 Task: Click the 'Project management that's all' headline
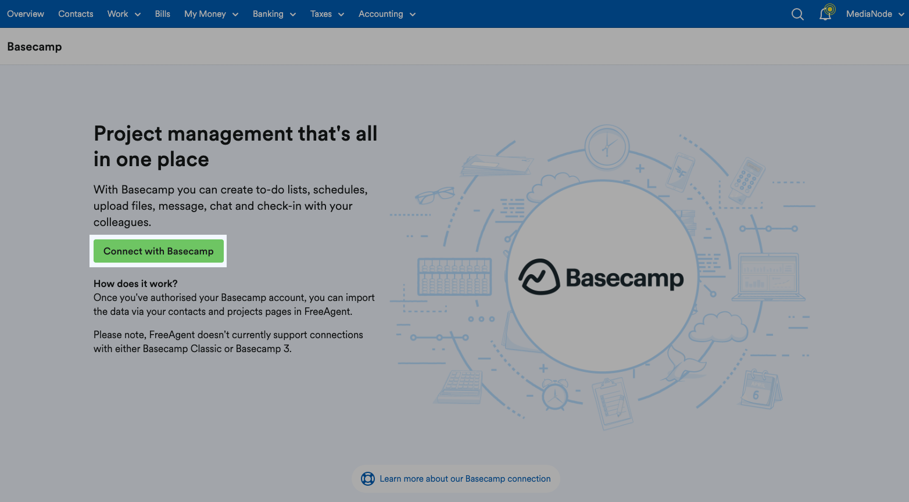pyautogui.click(x=235, y=146)
